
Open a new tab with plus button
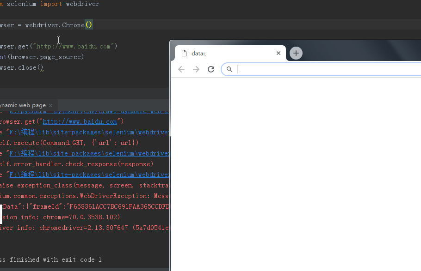point(296,53)
